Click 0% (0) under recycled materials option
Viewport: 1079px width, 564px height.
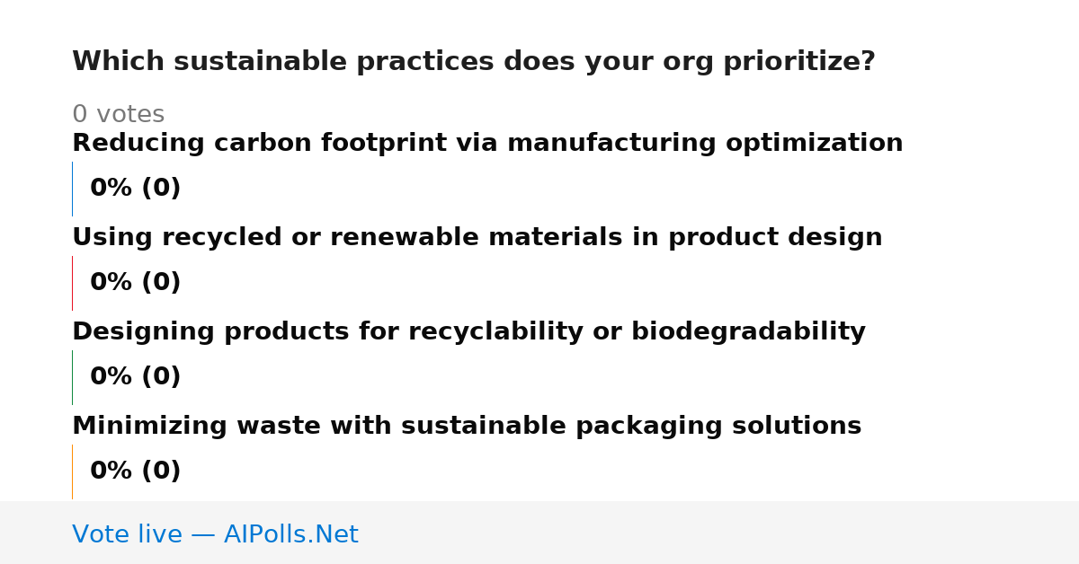pyautogui.click(x=136, y=283)
